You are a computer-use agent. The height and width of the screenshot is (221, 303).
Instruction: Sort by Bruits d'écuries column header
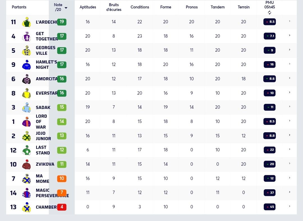click(114, 7)
